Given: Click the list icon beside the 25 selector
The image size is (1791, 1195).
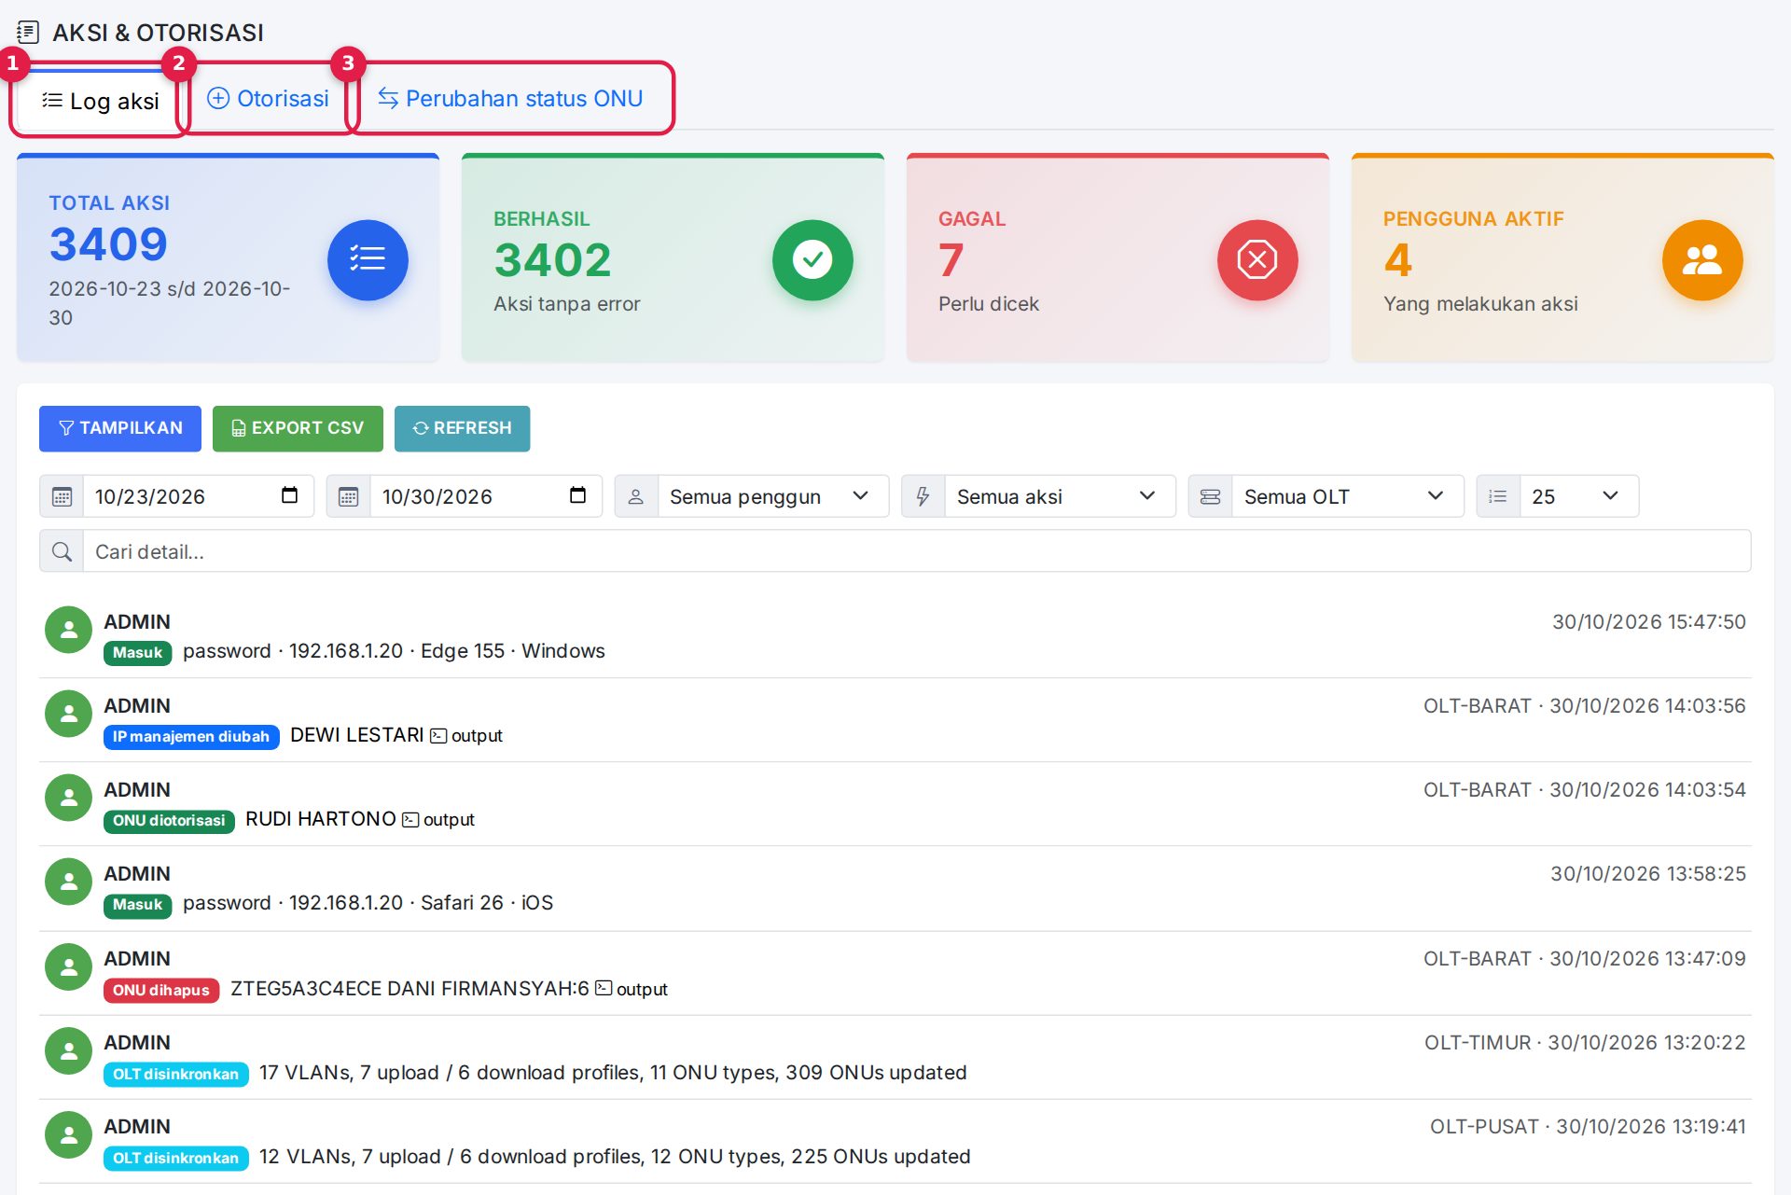Looking at the screenshot, I should 1498,496.
